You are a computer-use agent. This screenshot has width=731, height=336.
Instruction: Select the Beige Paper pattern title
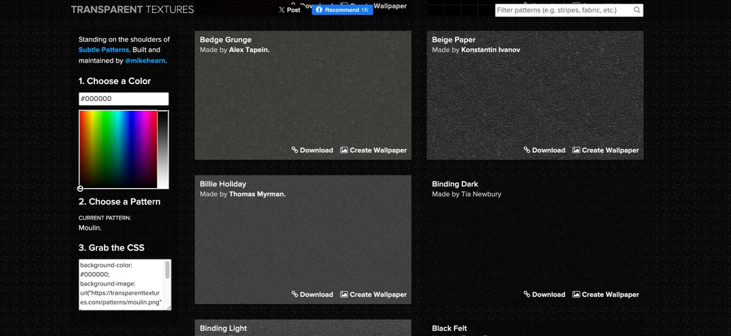pyautogui.click(x=454, y=40)
